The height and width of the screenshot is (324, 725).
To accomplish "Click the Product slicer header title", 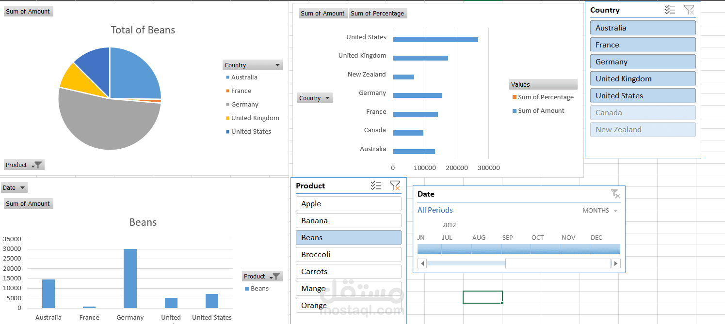I will pyautogui.click(x=310, y=186).
